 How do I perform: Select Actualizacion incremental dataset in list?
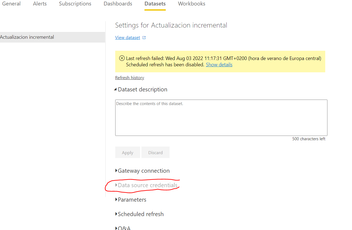52,37
